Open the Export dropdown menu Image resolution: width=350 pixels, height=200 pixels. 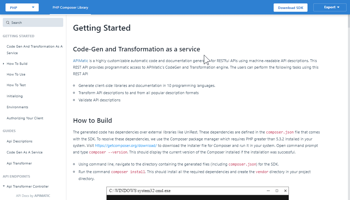(x=329, y=7)
